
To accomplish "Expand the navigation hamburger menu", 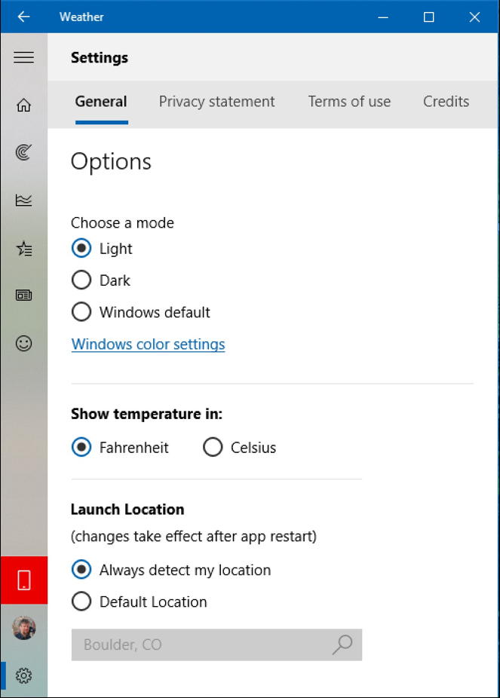I will tap(23, 57).
